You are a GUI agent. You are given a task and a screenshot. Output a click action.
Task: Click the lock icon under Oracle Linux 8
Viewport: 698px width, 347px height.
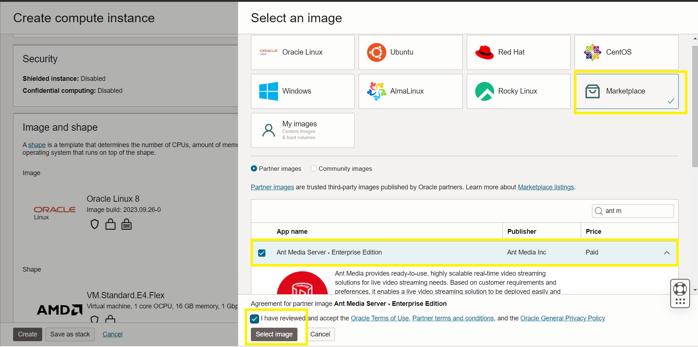coord(110,224)
